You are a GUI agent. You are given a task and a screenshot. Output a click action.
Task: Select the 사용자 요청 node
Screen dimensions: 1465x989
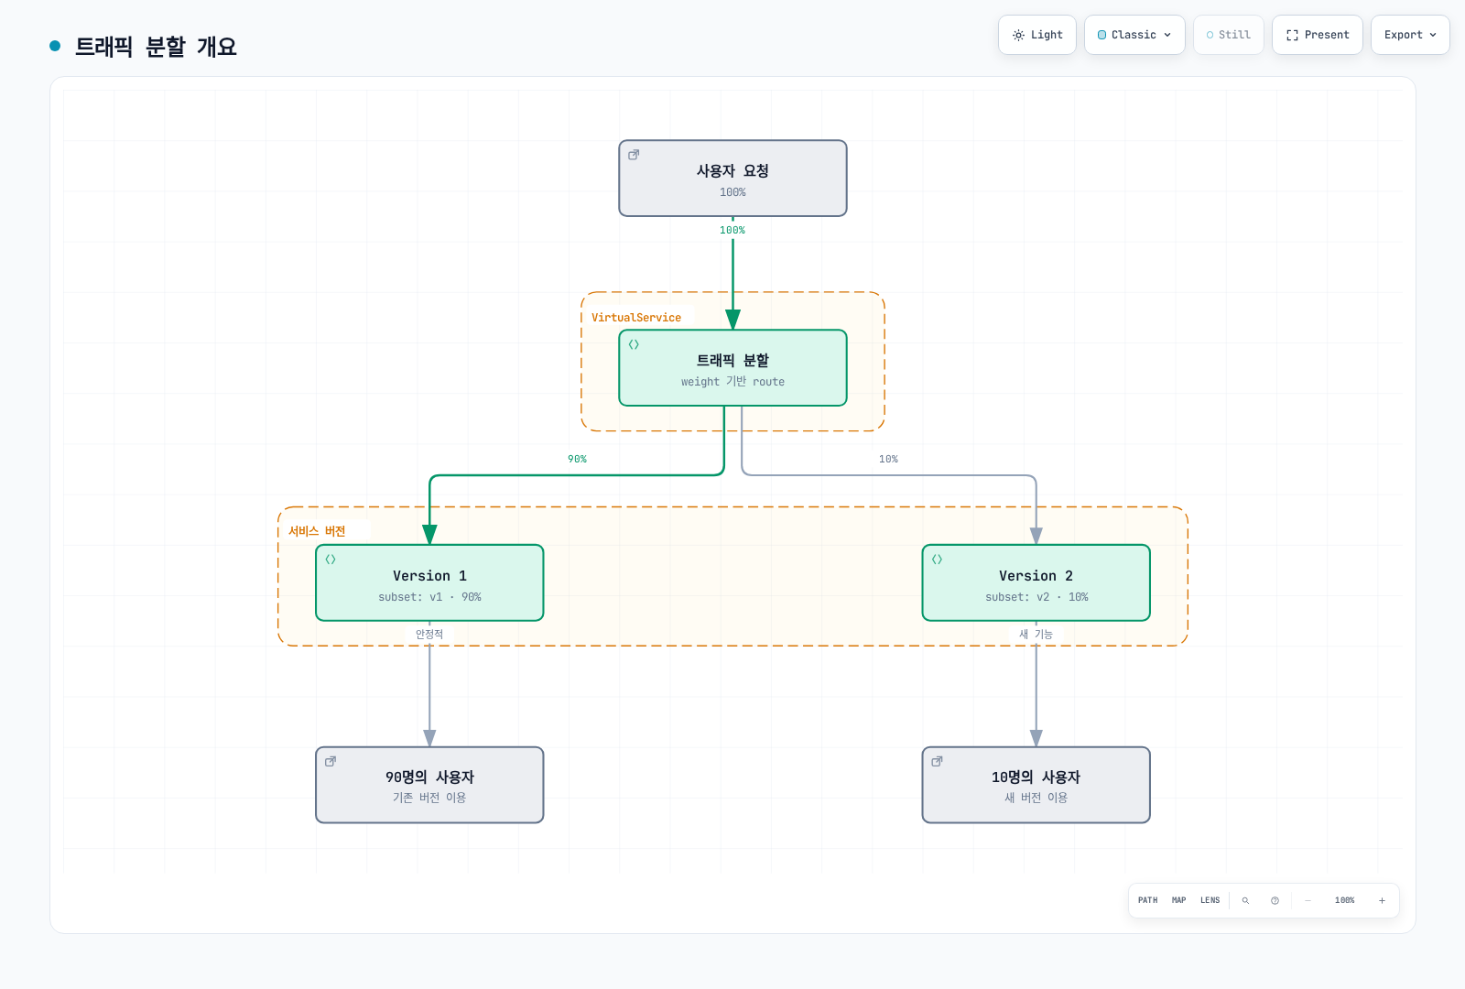coord(732,179)
